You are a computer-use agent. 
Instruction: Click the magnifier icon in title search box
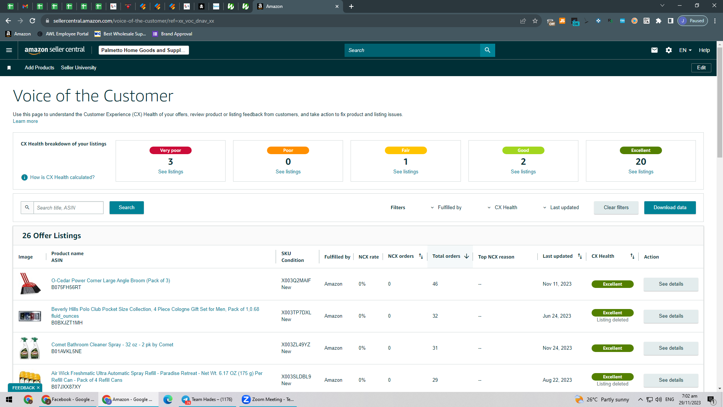[27, 207]
